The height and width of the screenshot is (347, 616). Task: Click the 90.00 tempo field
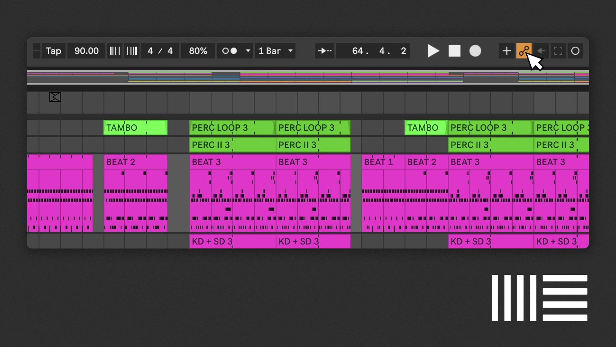coord(86,51)
